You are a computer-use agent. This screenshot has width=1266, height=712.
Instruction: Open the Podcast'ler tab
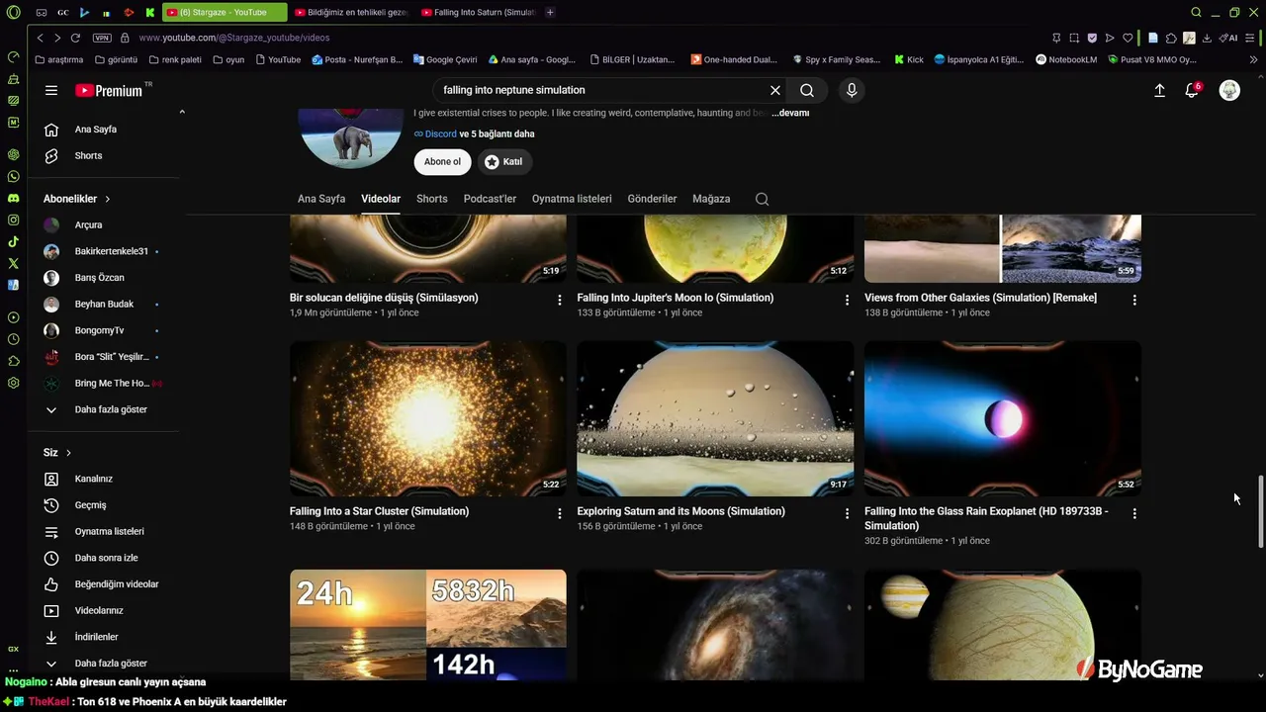pos(490,199)
